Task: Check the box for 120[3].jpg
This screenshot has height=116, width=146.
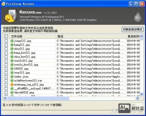Action: coord(6,69)
